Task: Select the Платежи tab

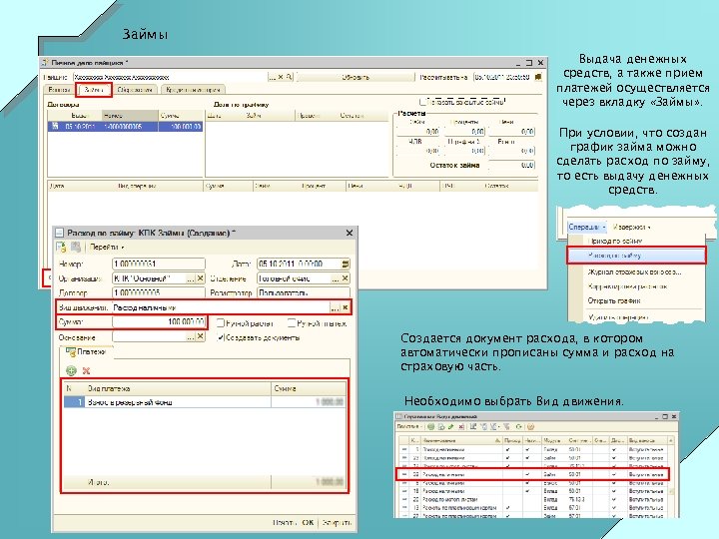Action: [x=86, y=352]
